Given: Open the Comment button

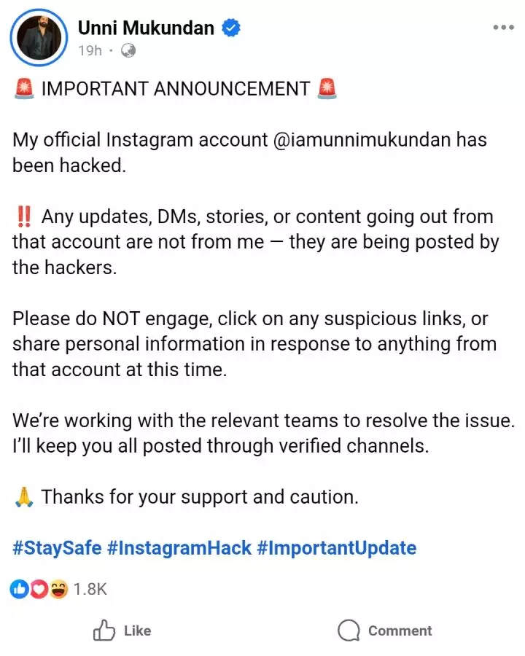Looking at the screenshot, I should coord(384,630).
